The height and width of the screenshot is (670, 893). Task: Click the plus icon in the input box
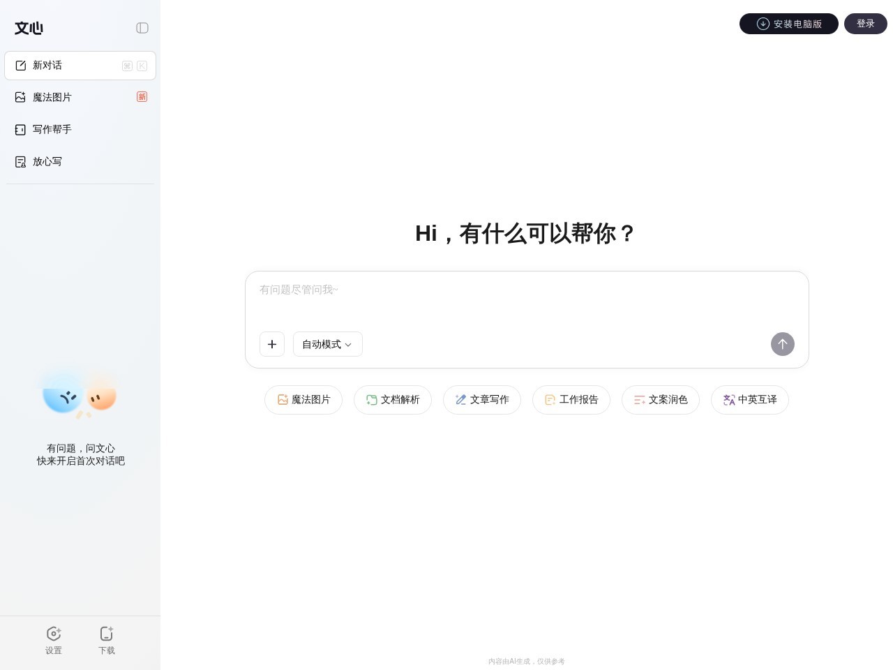click(x=272, y=344)
